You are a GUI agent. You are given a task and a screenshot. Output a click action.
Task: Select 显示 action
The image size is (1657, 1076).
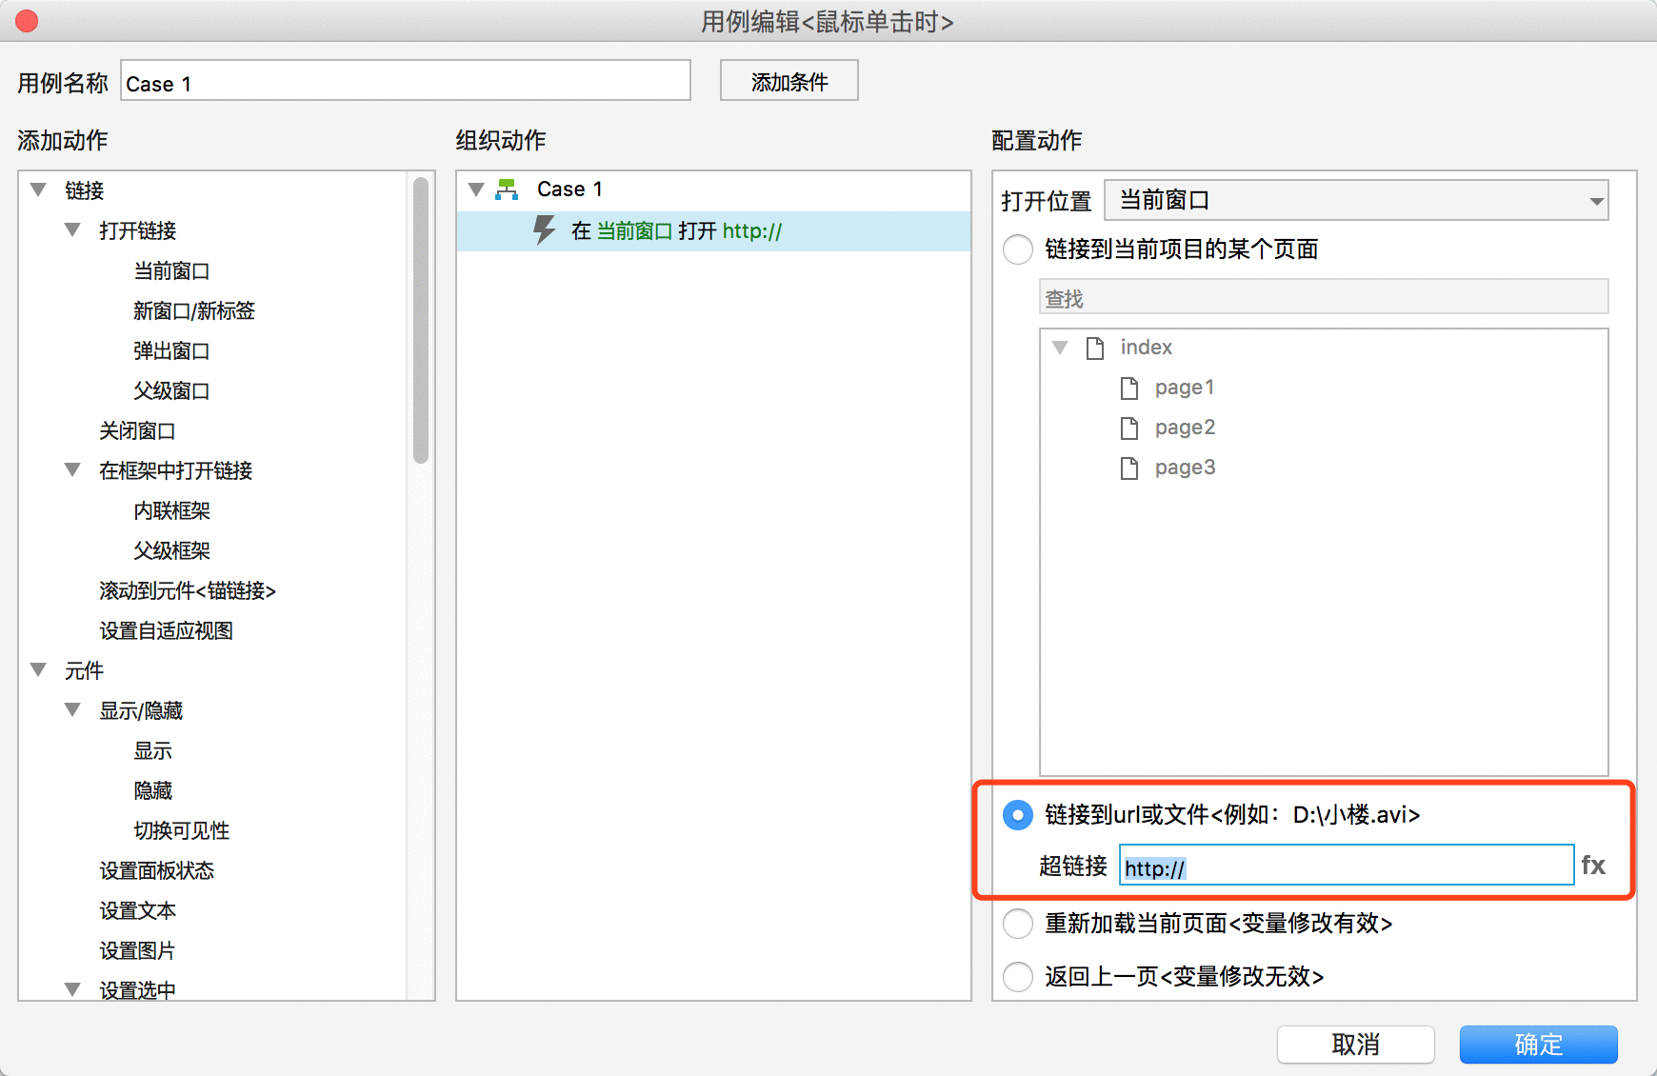point(153,751)
